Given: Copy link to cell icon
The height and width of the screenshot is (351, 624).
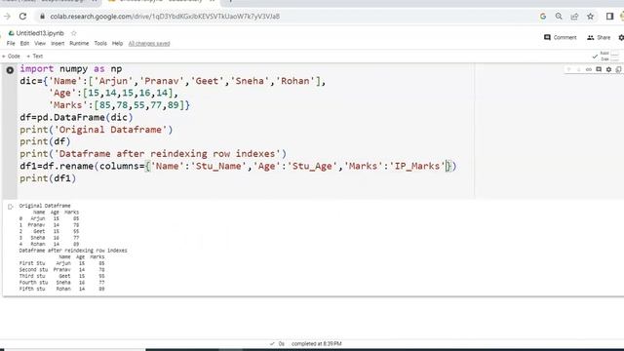Looking at the screenshot, I should coord(589,69).
